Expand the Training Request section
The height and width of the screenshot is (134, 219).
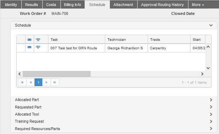pos(211,122)
